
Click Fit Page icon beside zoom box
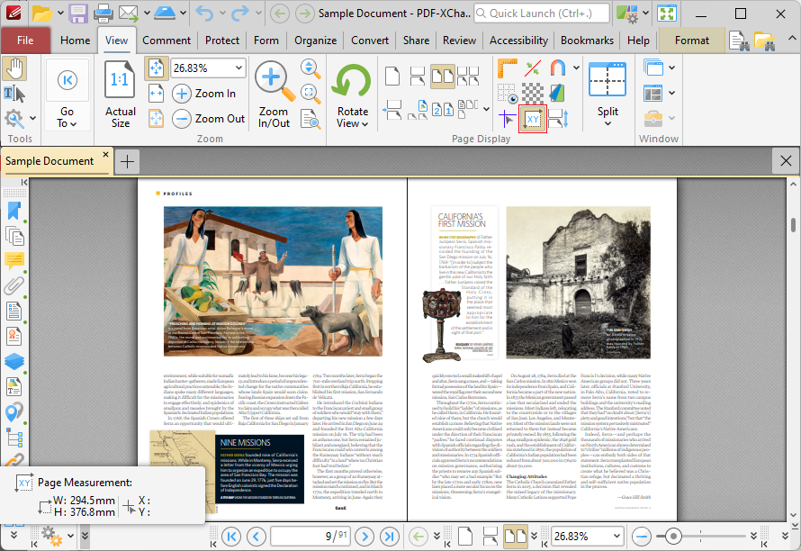156,68
